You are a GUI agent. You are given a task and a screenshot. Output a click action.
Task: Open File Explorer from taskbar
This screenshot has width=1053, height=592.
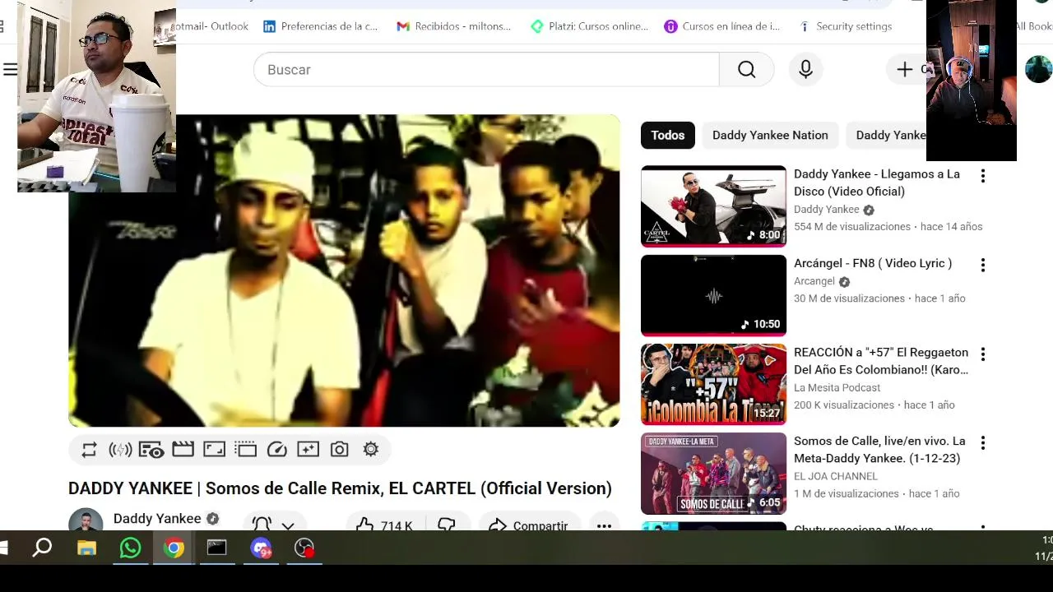[x=86, y=548]
